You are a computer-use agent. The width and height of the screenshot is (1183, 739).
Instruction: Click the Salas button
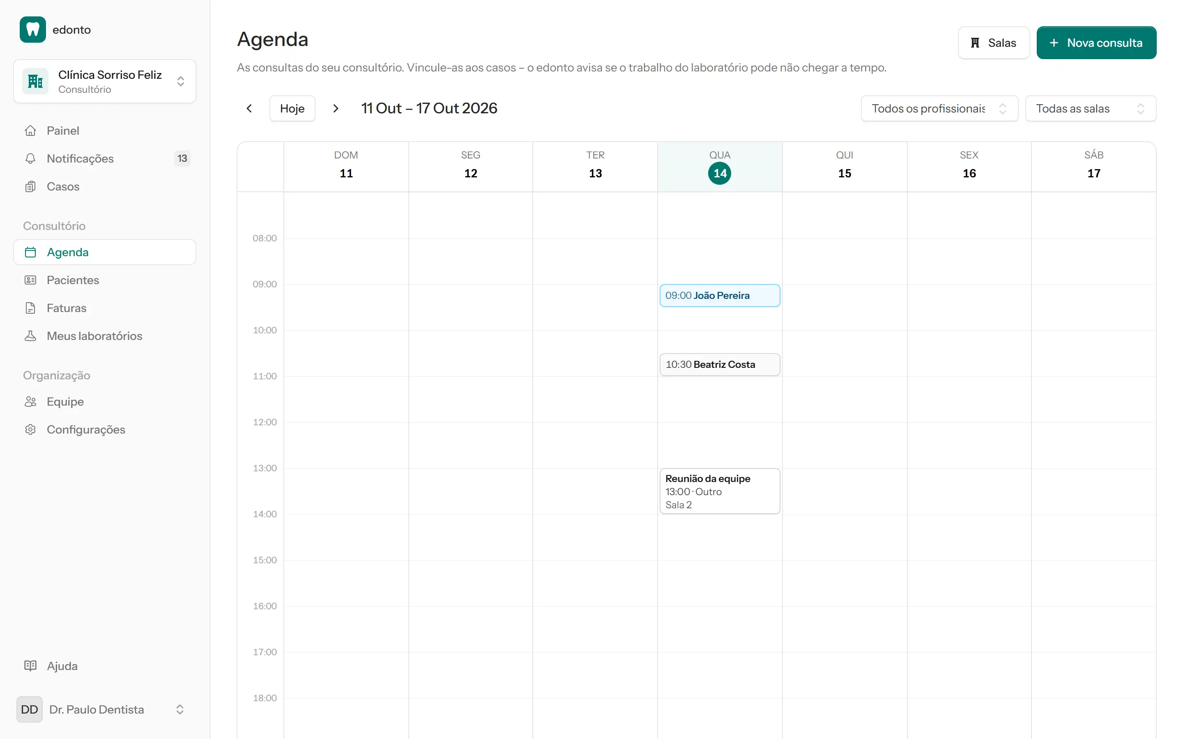click(x=994, y=43)
